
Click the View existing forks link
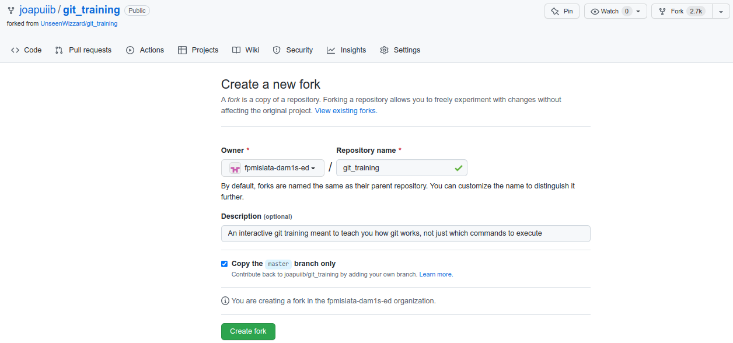click(345, 111)
